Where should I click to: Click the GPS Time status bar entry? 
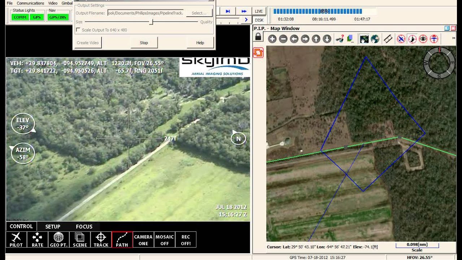pyautogui.click(x=318, y=257)
